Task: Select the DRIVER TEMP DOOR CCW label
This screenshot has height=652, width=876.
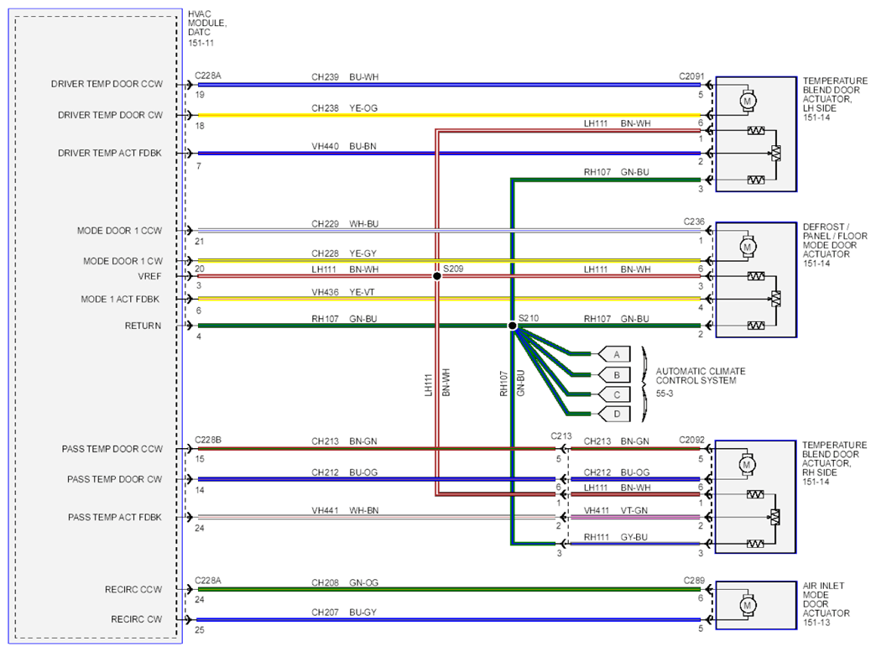Action: point(107,84)
